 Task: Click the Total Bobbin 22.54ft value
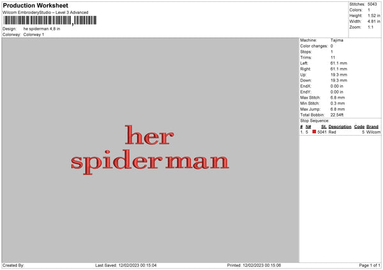[x=337, y=115]
